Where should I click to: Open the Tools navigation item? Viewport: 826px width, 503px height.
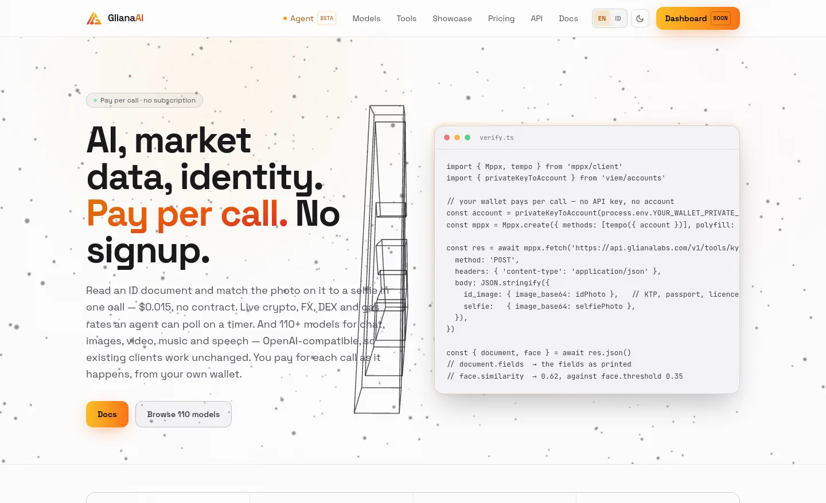407,18
